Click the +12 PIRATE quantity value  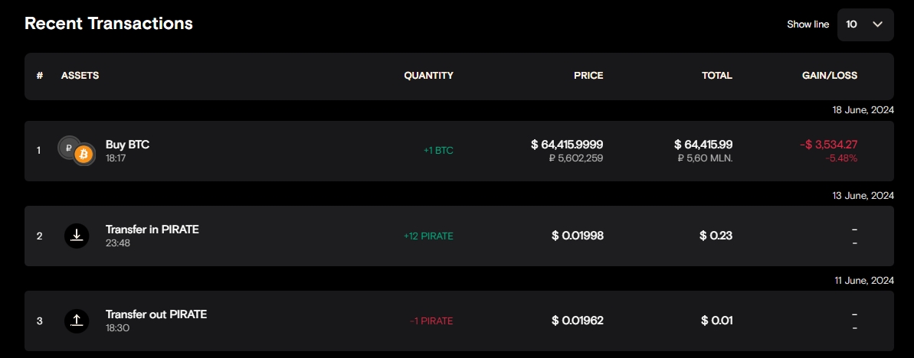coord(428,236)
